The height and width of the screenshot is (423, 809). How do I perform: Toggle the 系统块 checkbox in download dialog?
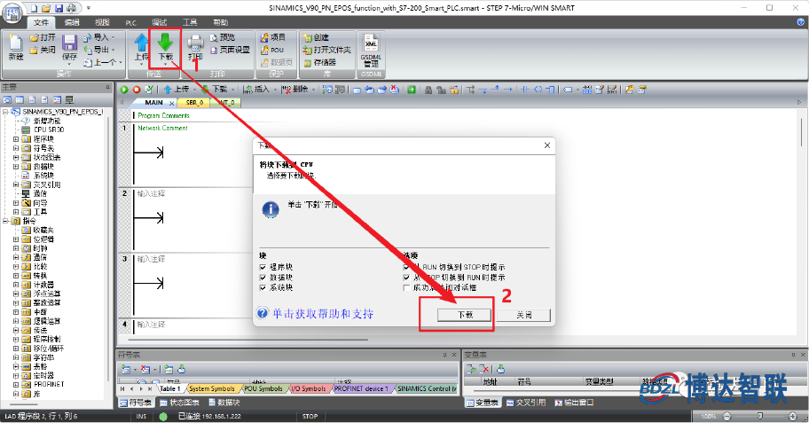pyautogui.click(x=263, y=287)
